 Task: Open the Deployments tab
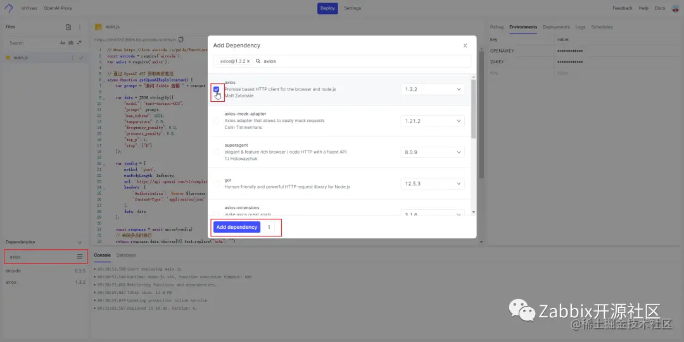coord(556,27)
